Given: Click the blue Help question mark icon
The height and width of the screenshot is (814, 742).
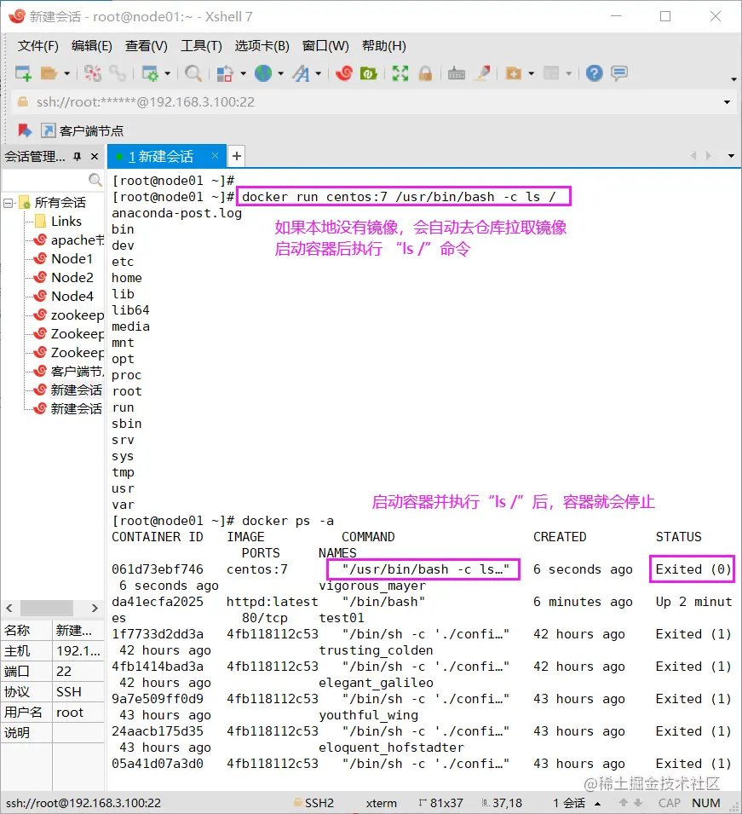Looking at the screenshot, I should (x=594, y=73).
